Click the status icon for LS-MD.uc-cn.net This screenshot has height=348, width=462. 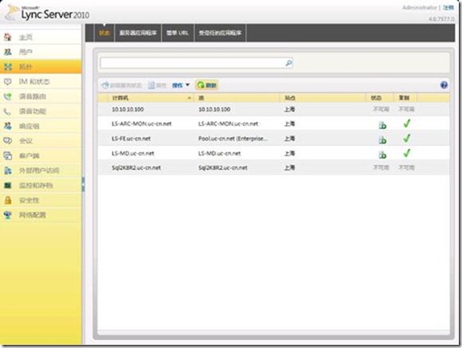[382, 154]
